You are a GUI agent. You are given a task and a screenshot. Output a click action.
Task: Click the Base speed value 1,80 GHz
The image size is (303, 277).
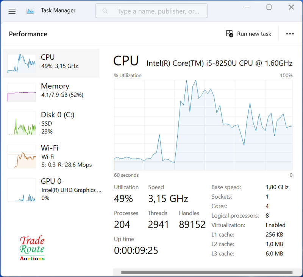point(277,187)
